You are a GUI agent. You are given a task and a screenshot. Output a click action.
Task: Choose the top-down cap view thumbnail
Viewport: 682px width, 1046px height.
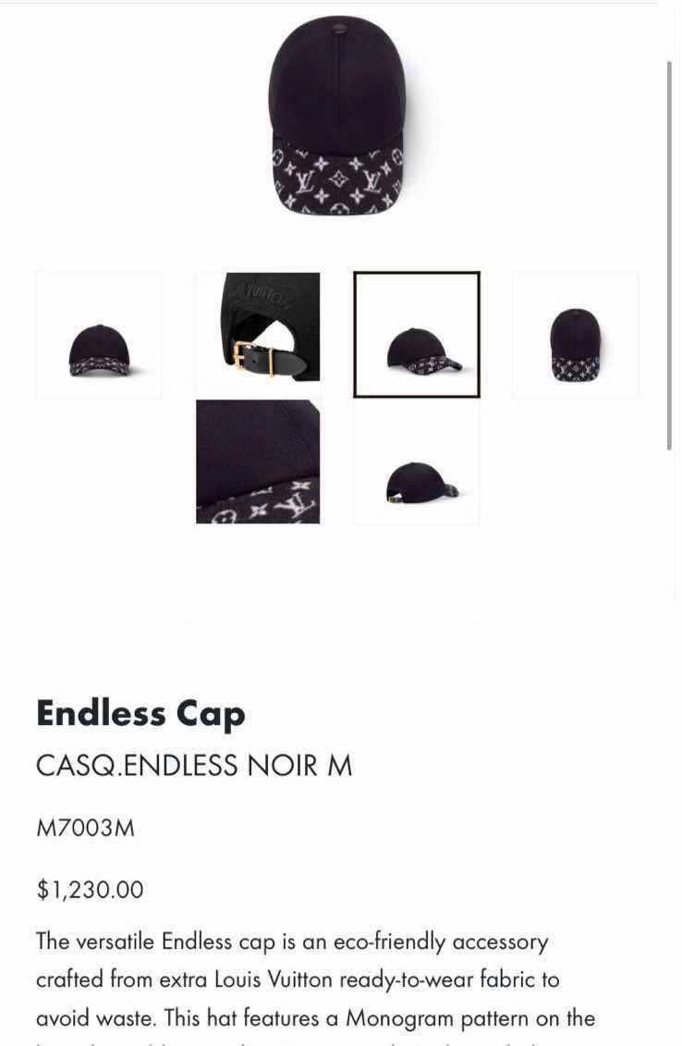click(x=576, y=335)
